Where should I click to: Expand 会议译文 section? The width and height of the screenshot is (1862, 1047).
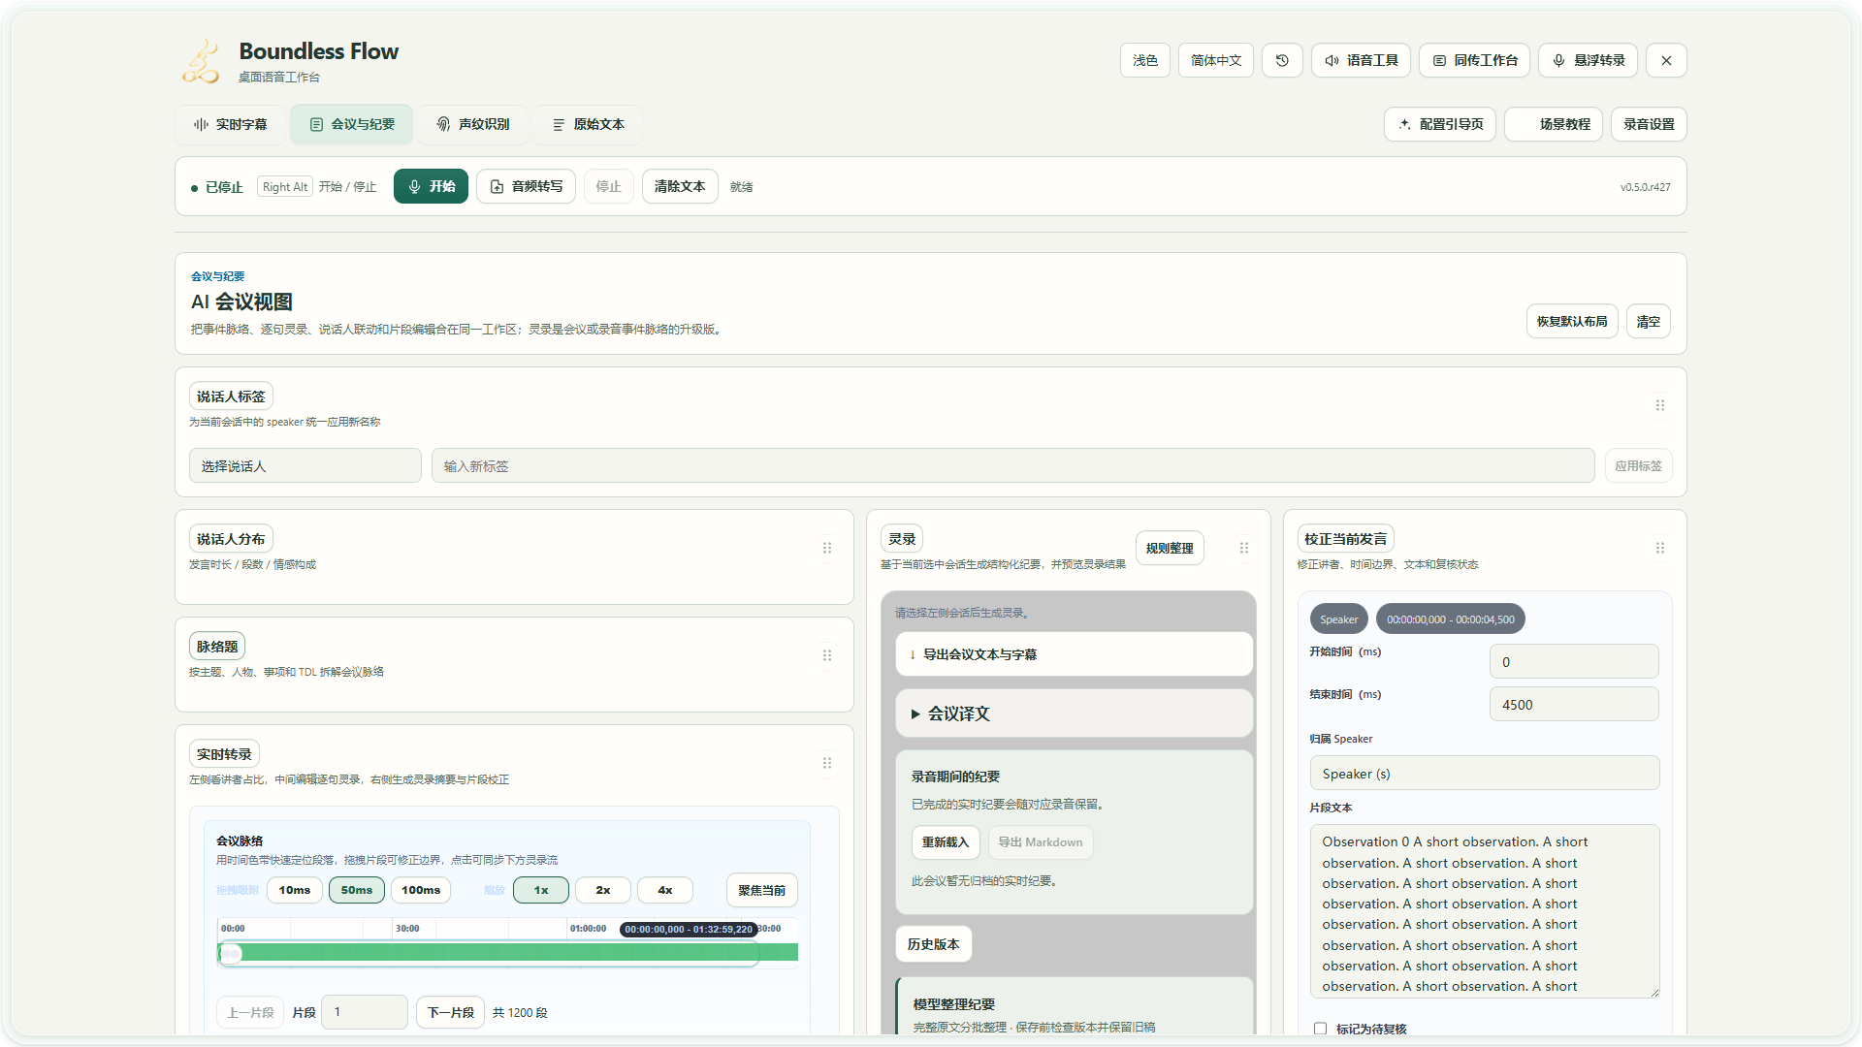(x=1074, y=714)
